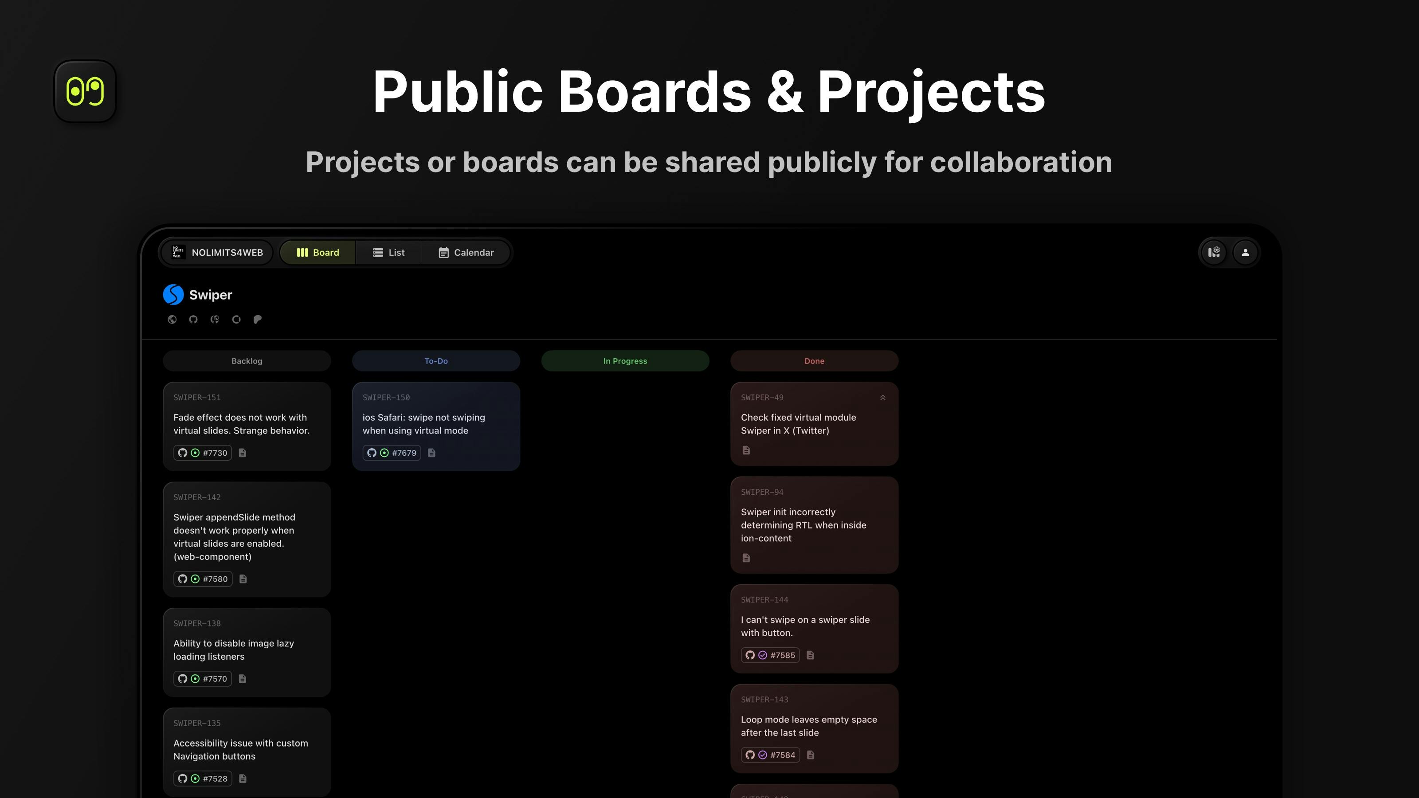Viewport: 1419px width, 798px height.
Task: Open the document icon on SWIPER-138
Action: click(243, 678)
